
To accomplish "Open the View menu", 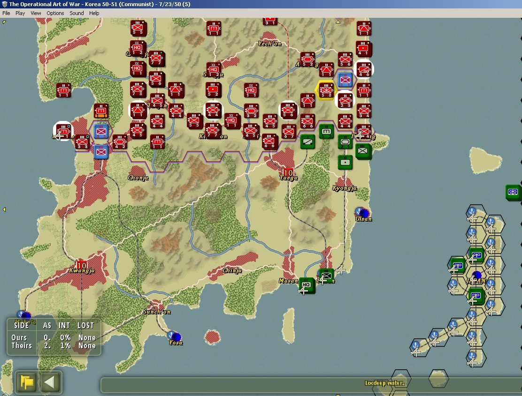I will [x=36, y=13].
